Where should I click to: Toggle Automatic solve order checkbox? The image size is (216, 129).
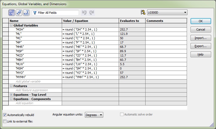pos(122,114)
